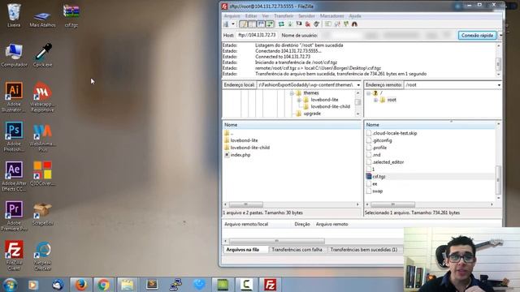Image resolution: width=520 pixels, height=292 pixels.
Task: Toggle synchronized browsing toolbar button
Action: click(346, 24)
